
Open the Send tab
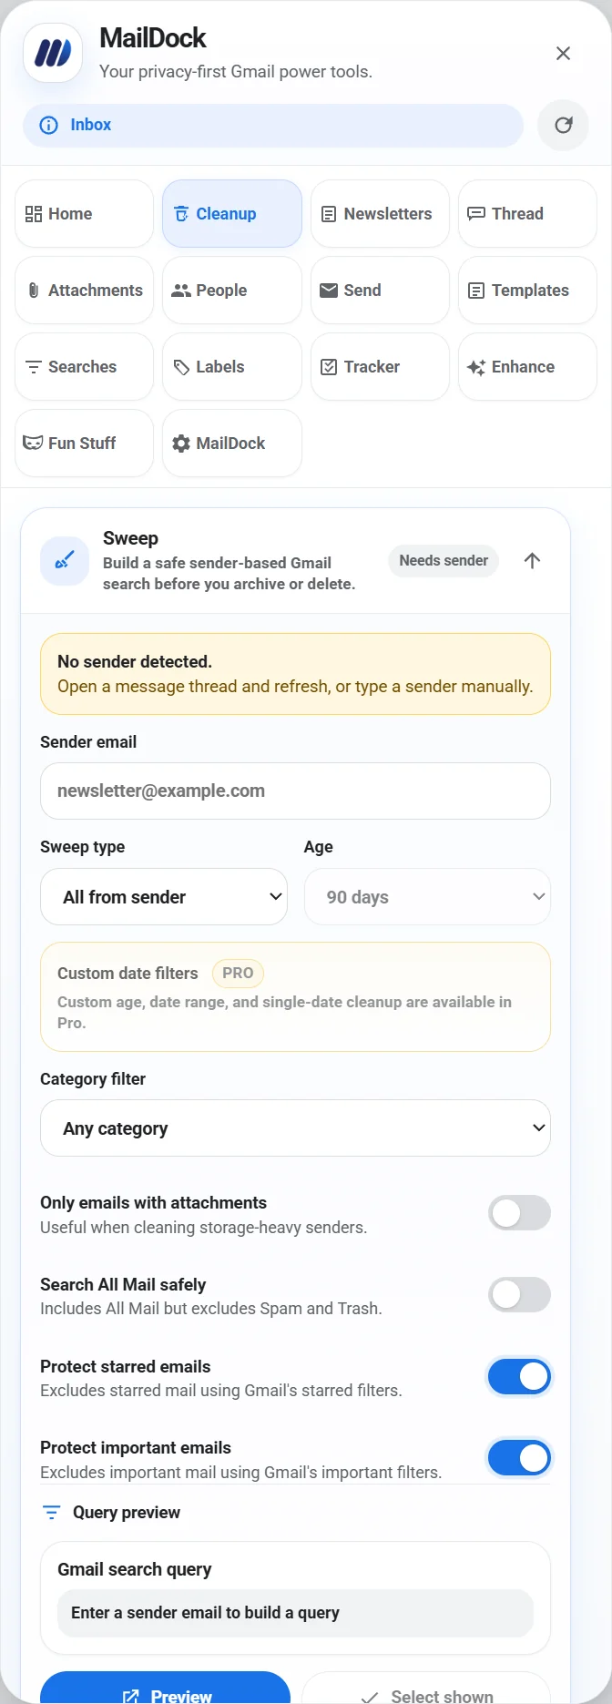[x=380, y=291]
